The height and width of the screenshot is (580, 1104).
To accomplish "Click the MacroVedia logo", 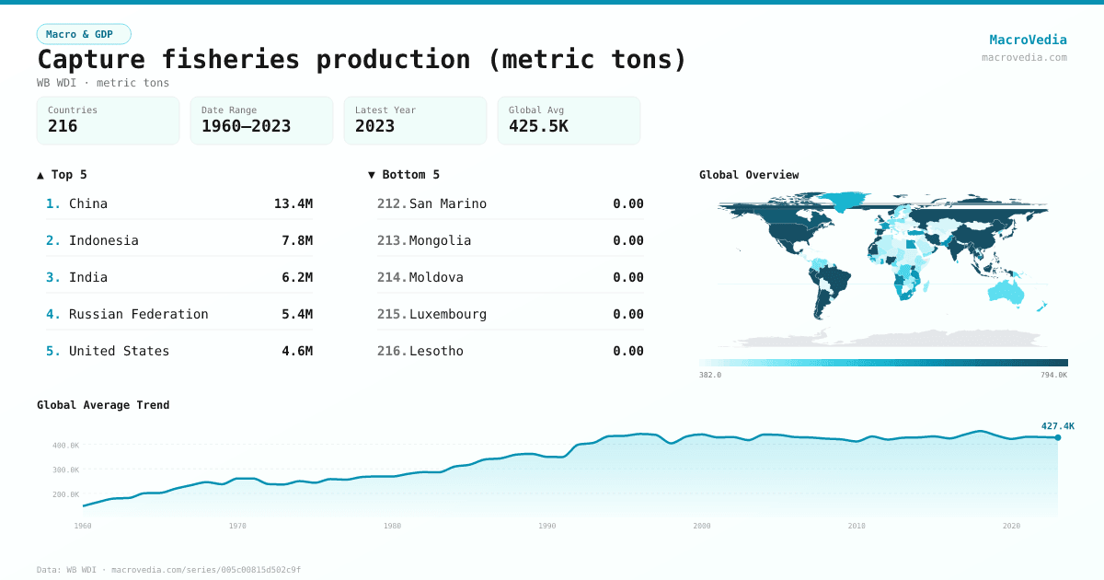I will (1028, 40).
